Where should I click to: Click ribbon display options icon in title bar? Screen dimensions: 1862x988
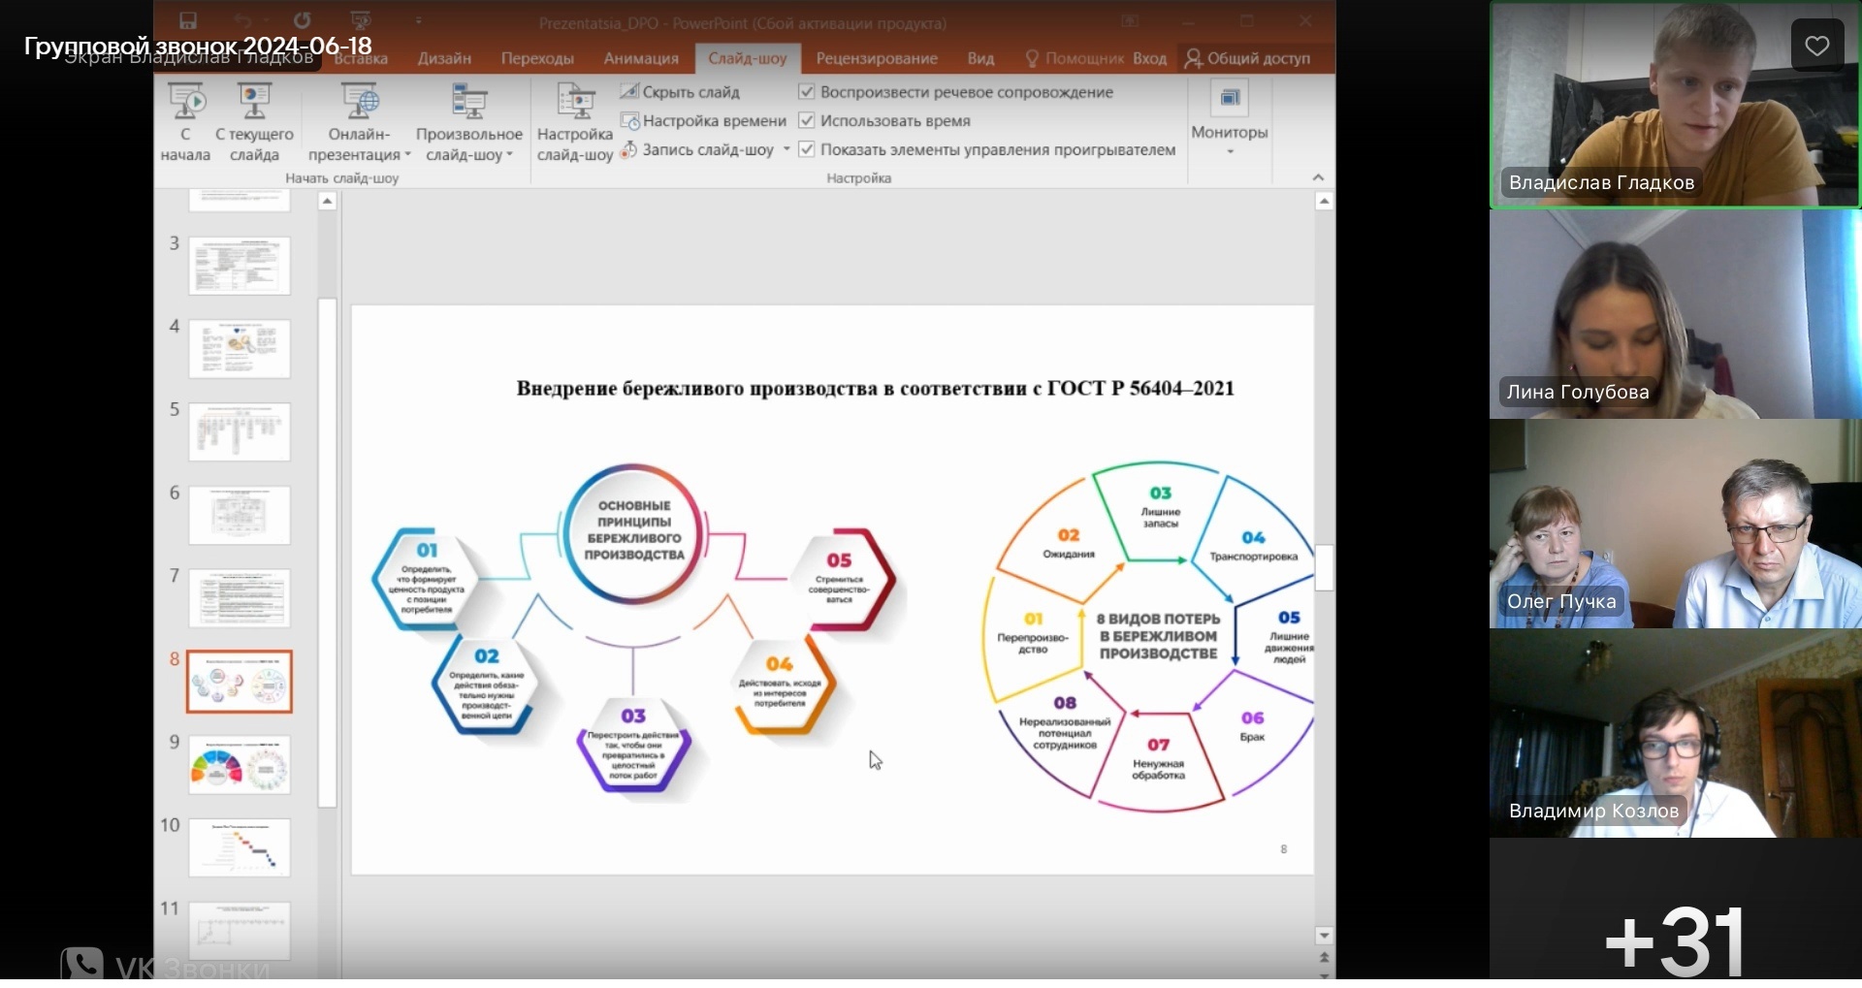1130,20
